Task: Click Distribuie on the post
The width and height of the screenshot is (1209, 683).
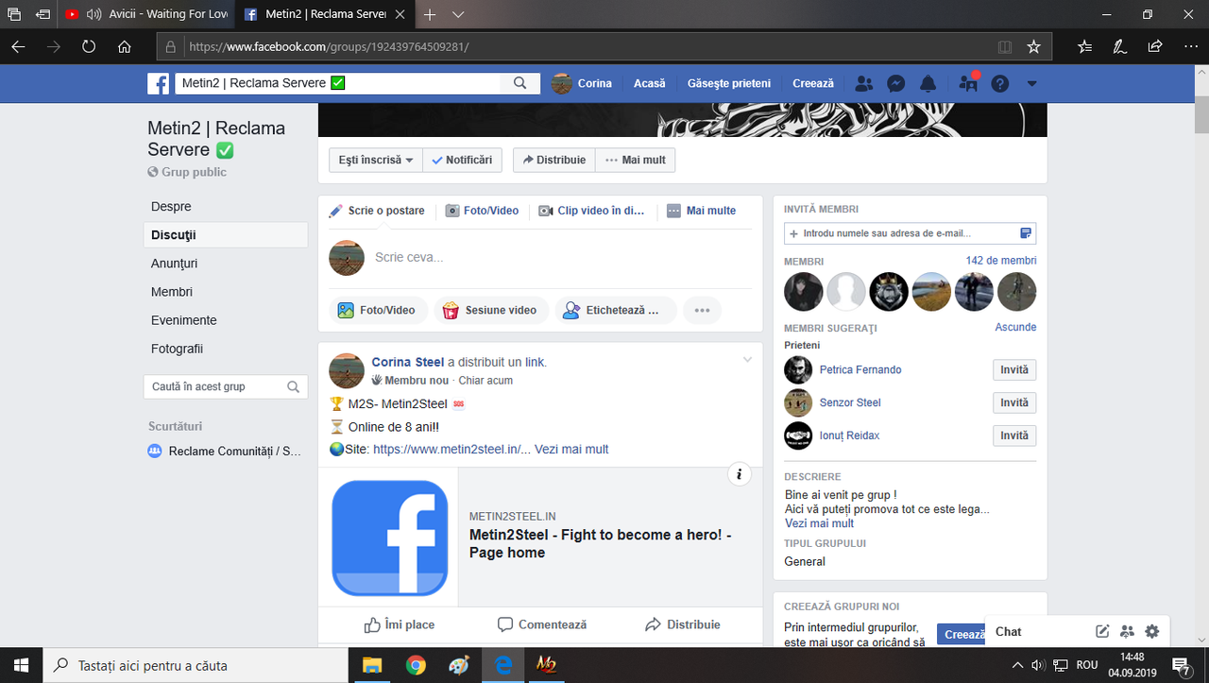Action: pos(683,624)
